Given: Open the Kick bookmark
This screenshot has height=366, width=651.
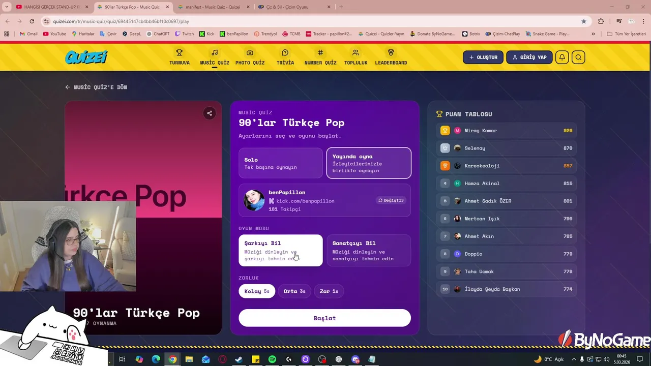Looking at the screenshot, I should tap(207, 34).
